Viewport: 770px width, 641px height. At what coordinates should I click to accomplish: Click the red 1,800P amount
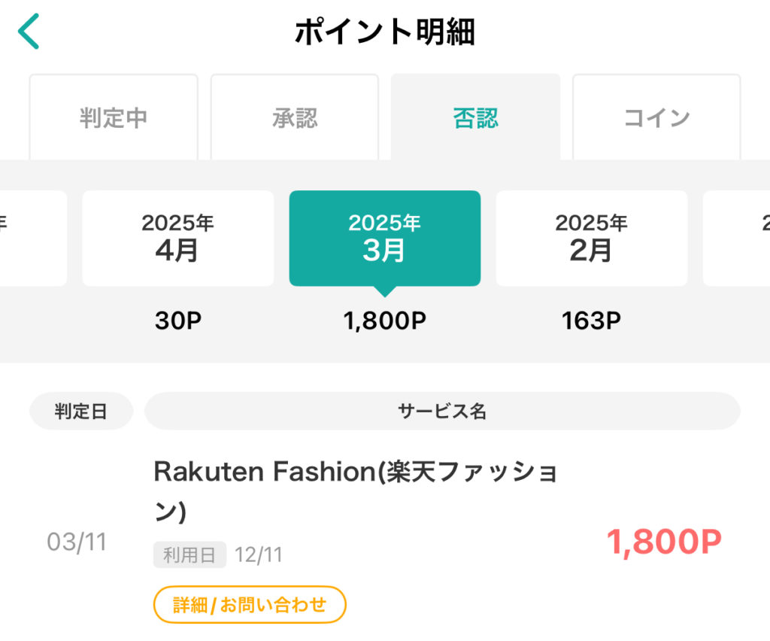click(x=663, y=542)
